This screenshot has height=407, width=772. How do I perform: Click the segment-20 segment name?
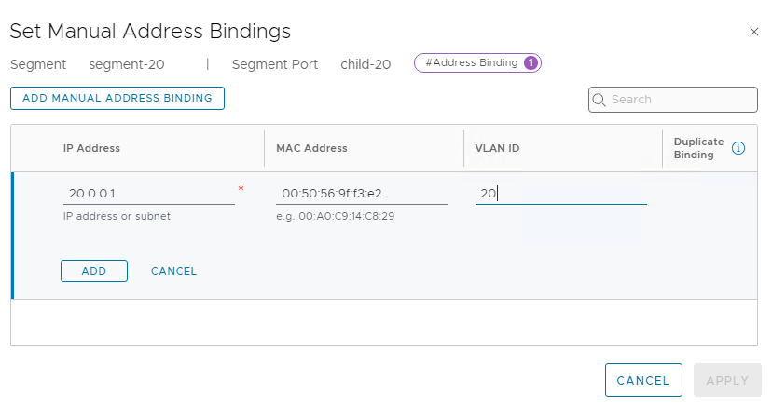tap(127, 64)
